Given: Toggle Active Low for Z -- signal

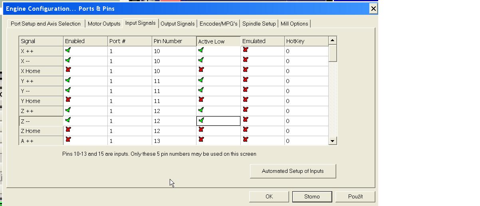Looking at the screenshot, I should click(x=201, y=120).
